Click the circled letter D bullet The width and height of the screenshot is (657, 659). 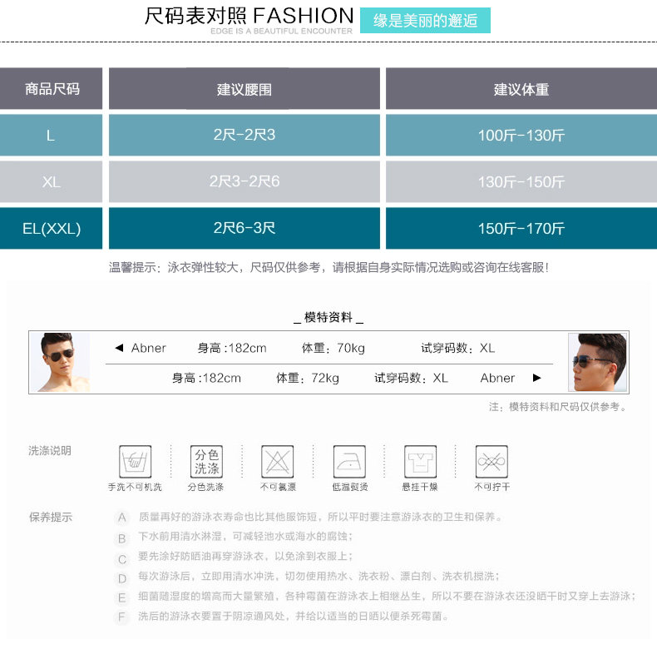click(121, 579)
